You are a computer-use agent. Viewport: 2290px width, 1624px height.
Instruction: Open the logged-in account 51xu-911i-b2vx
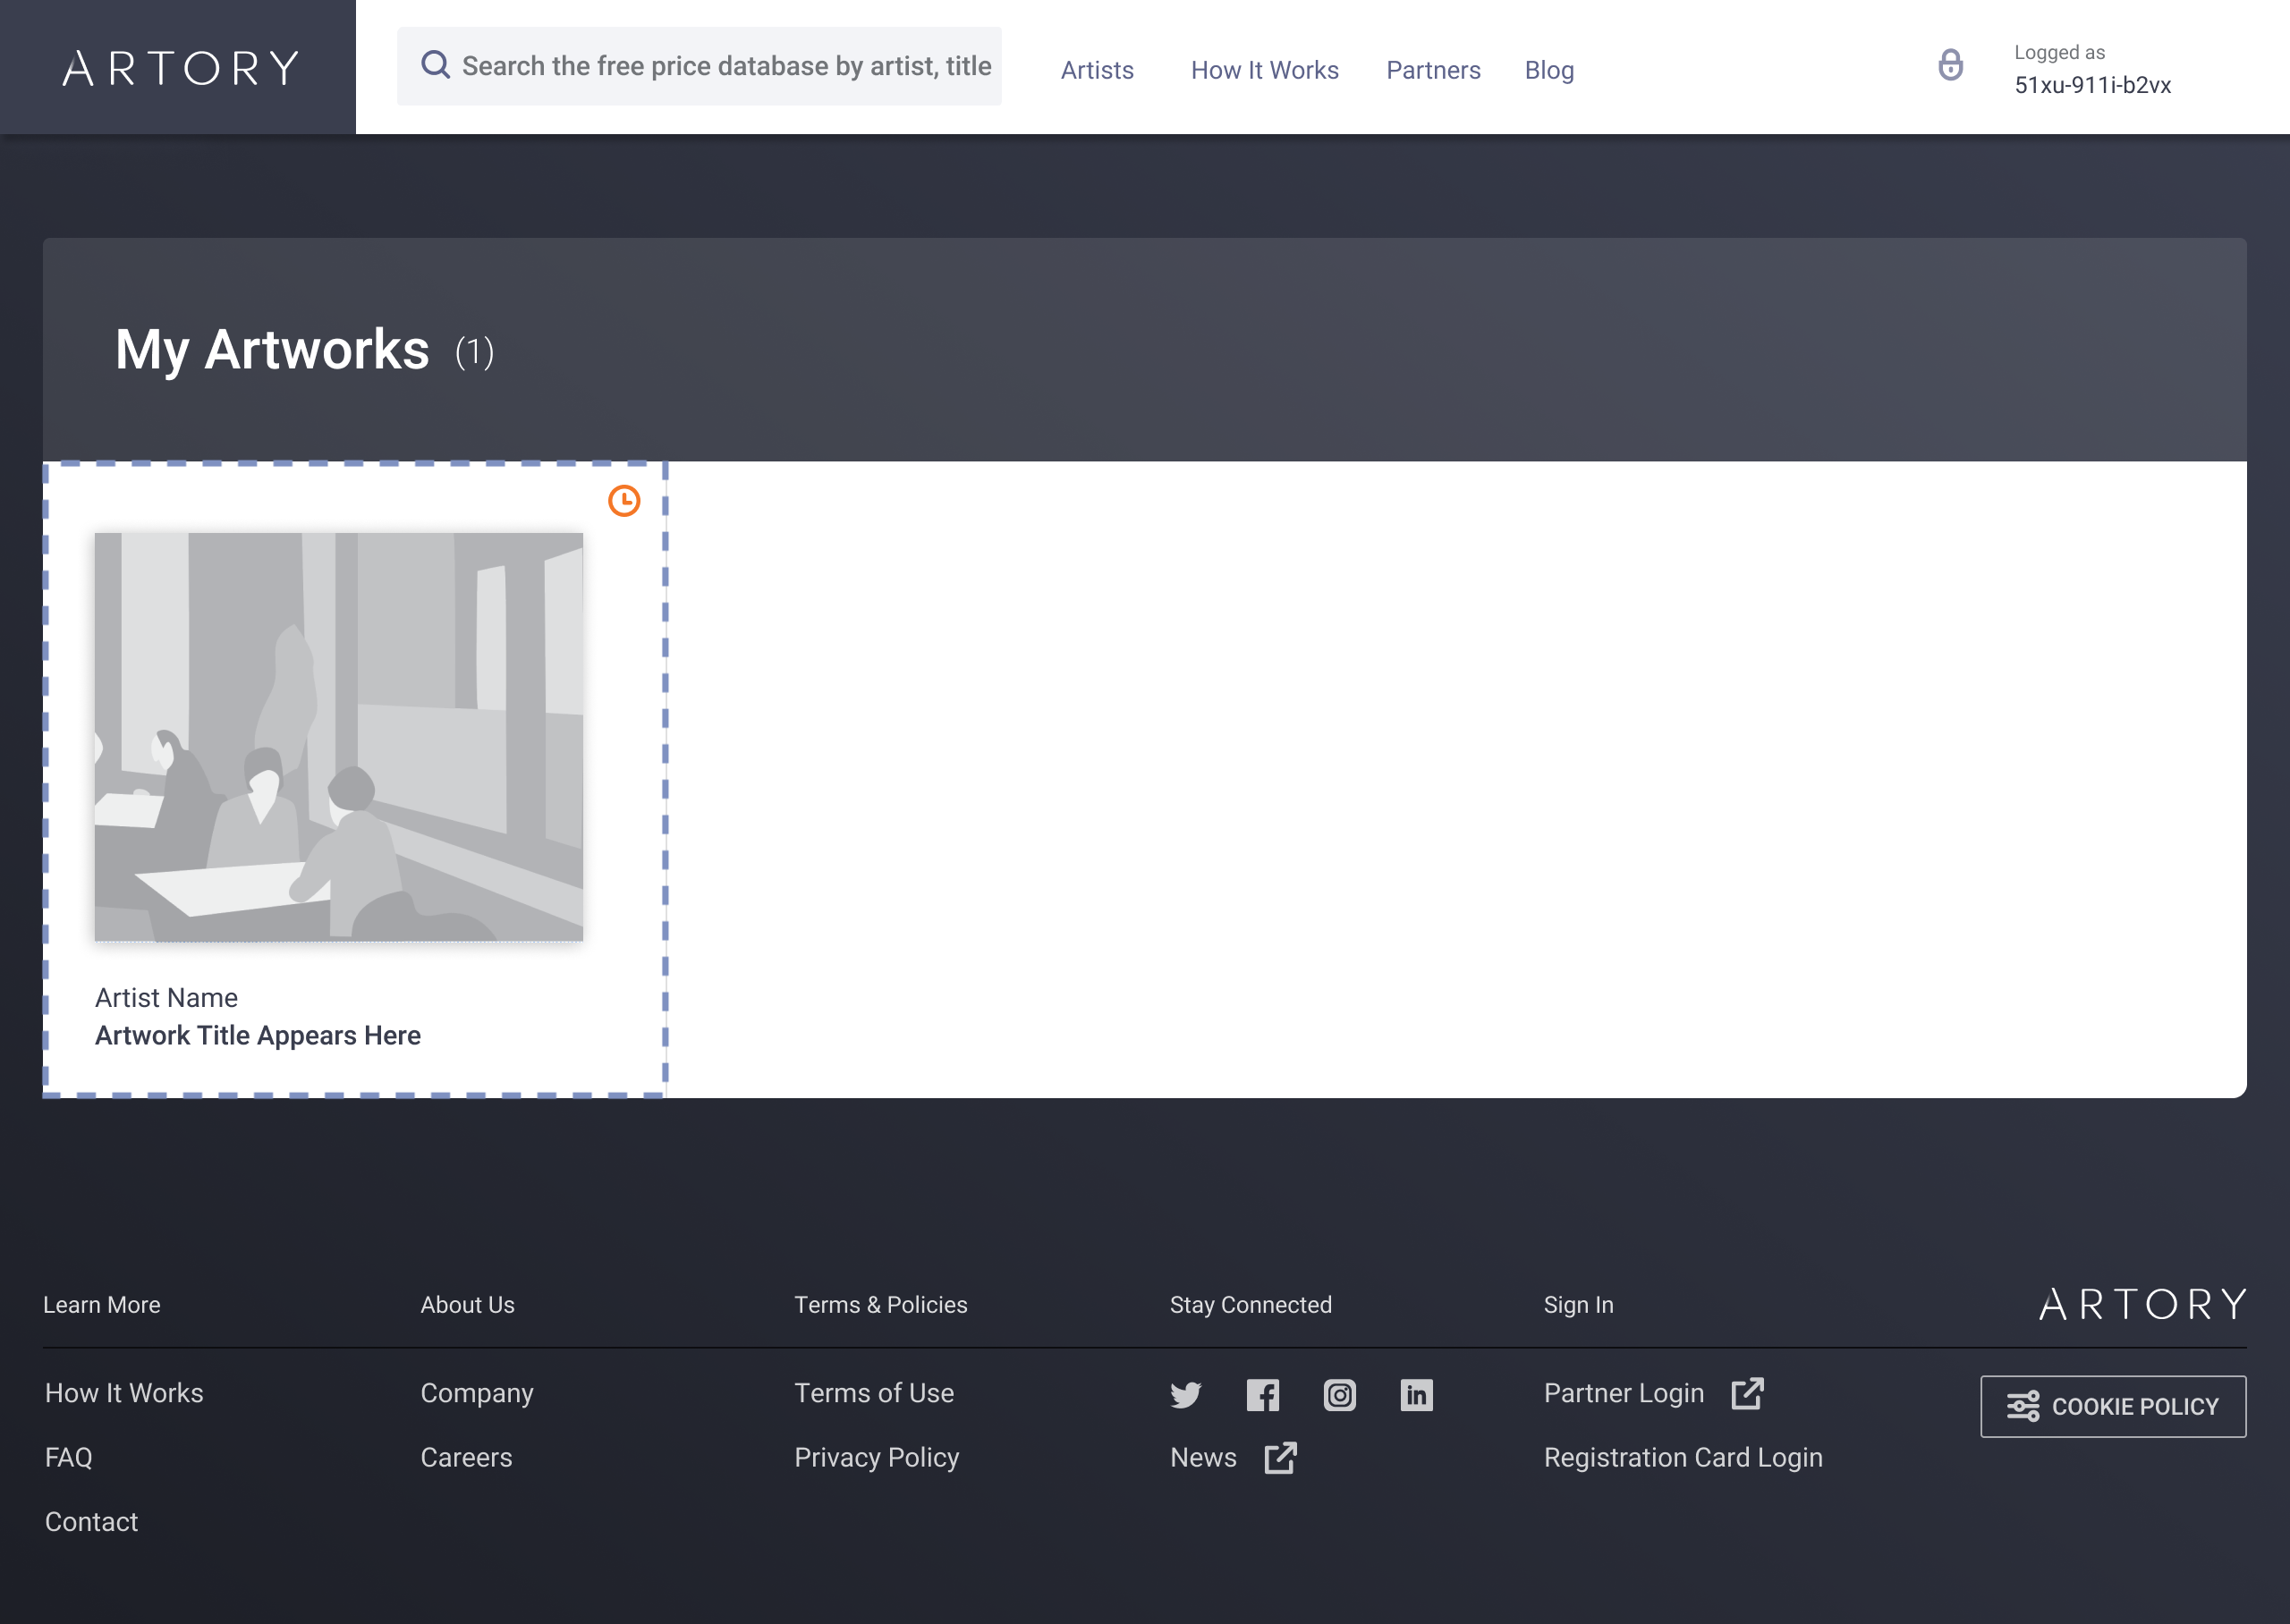[x=2092, y=85]
